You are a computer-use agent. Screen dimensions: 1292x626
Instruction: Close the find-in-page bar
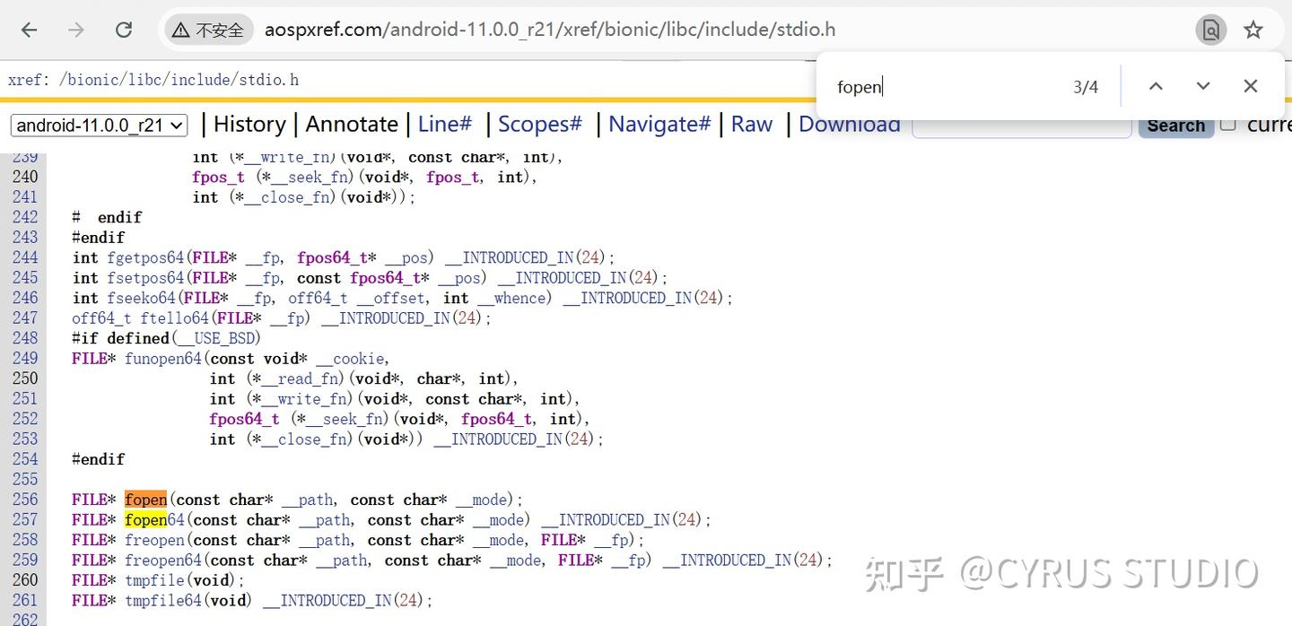[x=1251, y=86]
